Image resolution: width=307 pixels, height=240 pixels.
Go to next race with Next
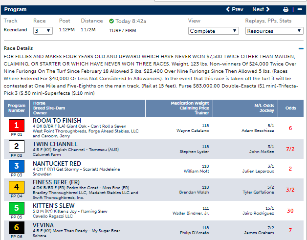coord(261,9)
